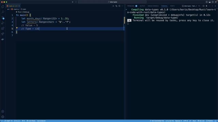Open editor More Actions ellipsis
Viewport: 218px width, 122px height.
pyautogui.click(x=122, y=6)
